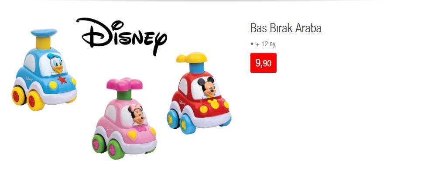Viewport: 421px width, 185px height.
Task: Click the small Disney logo on the blue car's side
Action: pyautogui.click(x=29, y=79)
